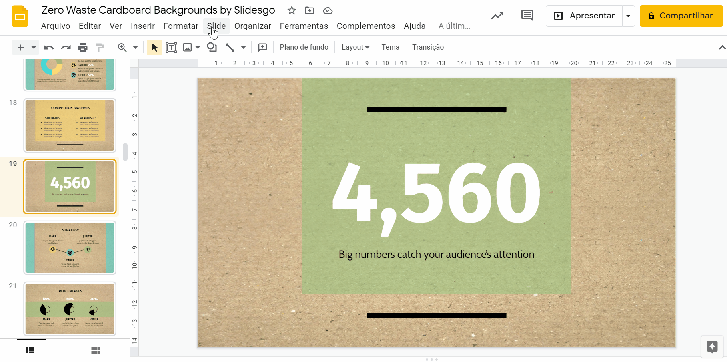Click the Tema button
This screenshot has width=727, height=362.
click(x=391, y=47)
